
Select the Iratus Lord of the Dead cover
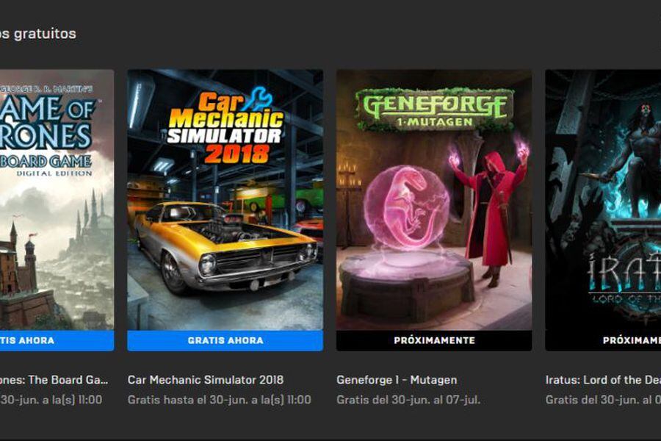(603, 200)
